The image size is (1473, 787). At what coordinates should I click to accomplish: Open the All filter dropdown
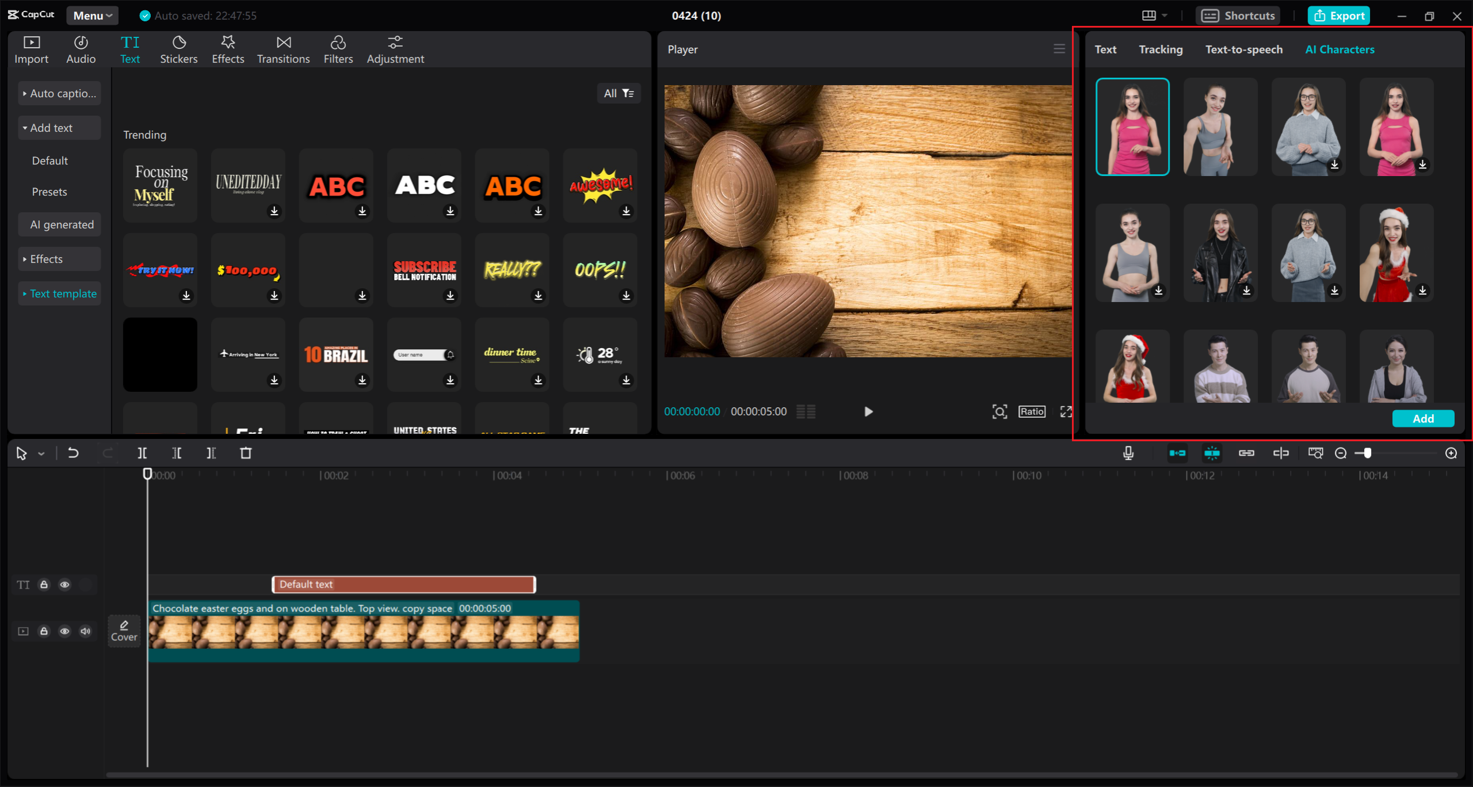pos(619,93)
